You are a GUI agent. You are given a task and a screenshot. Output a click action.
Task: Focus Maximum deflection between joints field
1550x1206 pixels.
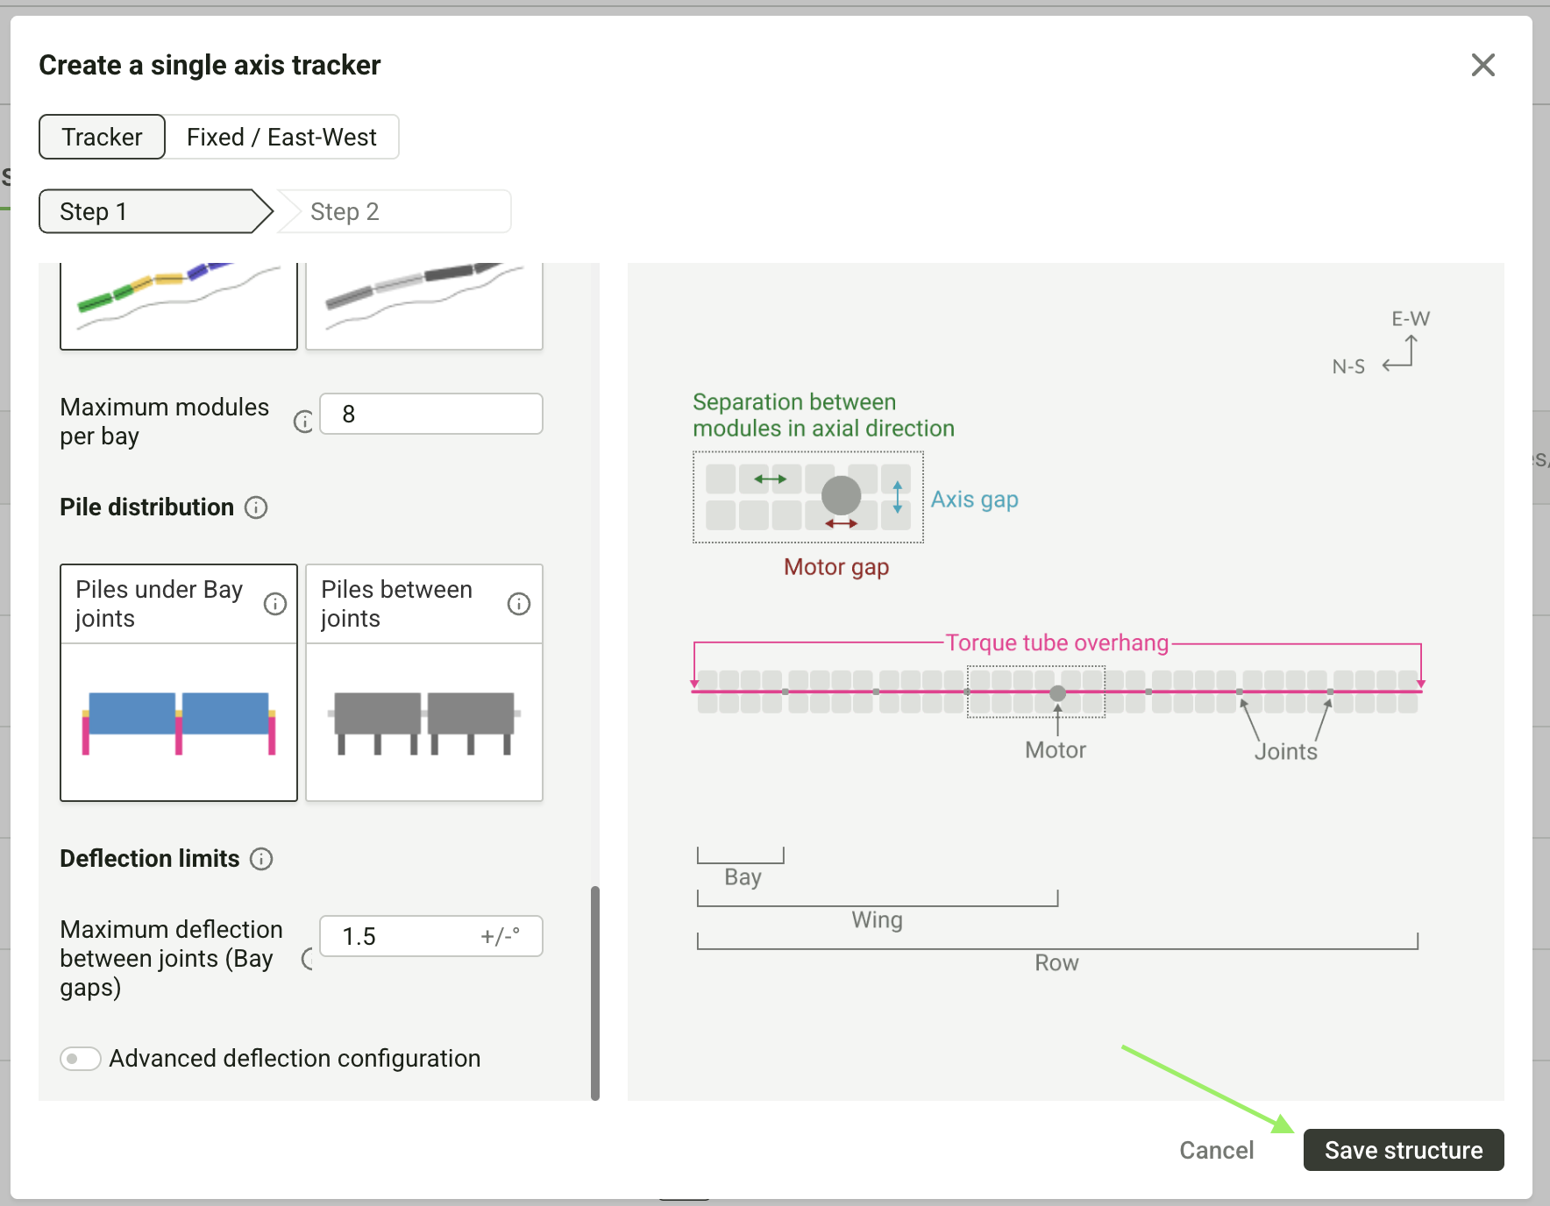tap(431, 936)
